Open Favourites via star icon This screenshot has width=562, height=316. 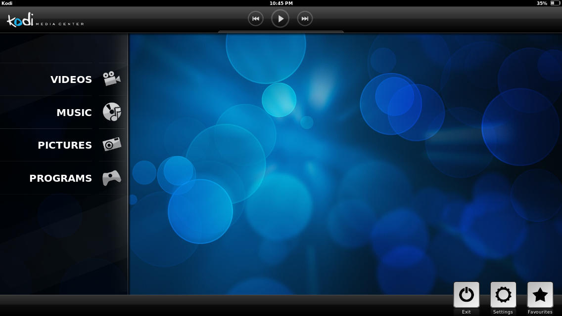[x=540, y=295]
